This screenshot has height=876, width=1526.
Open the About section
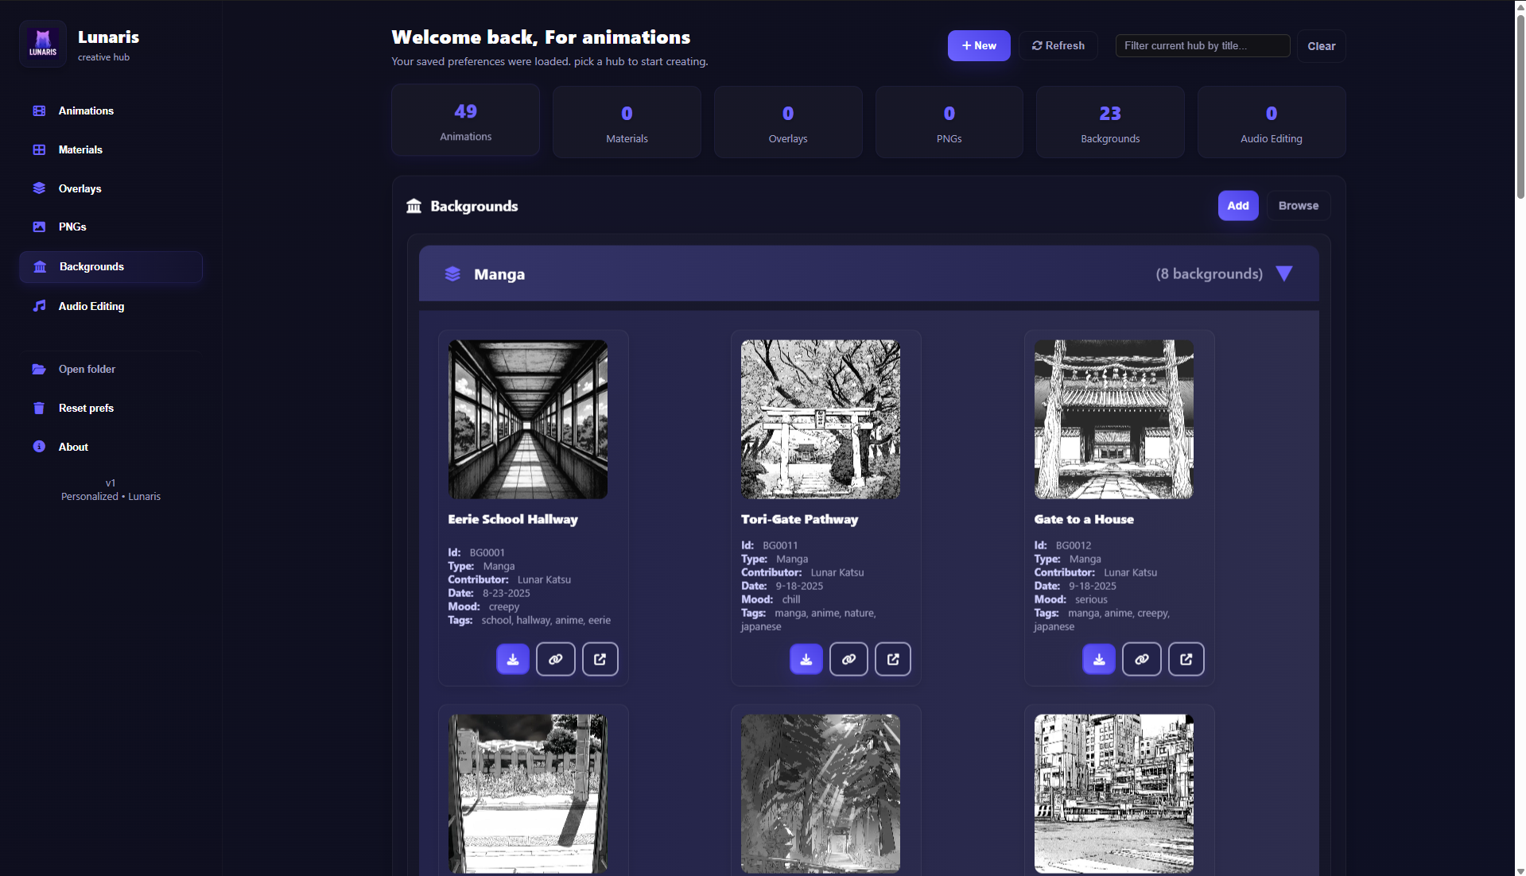coord(73,447)
